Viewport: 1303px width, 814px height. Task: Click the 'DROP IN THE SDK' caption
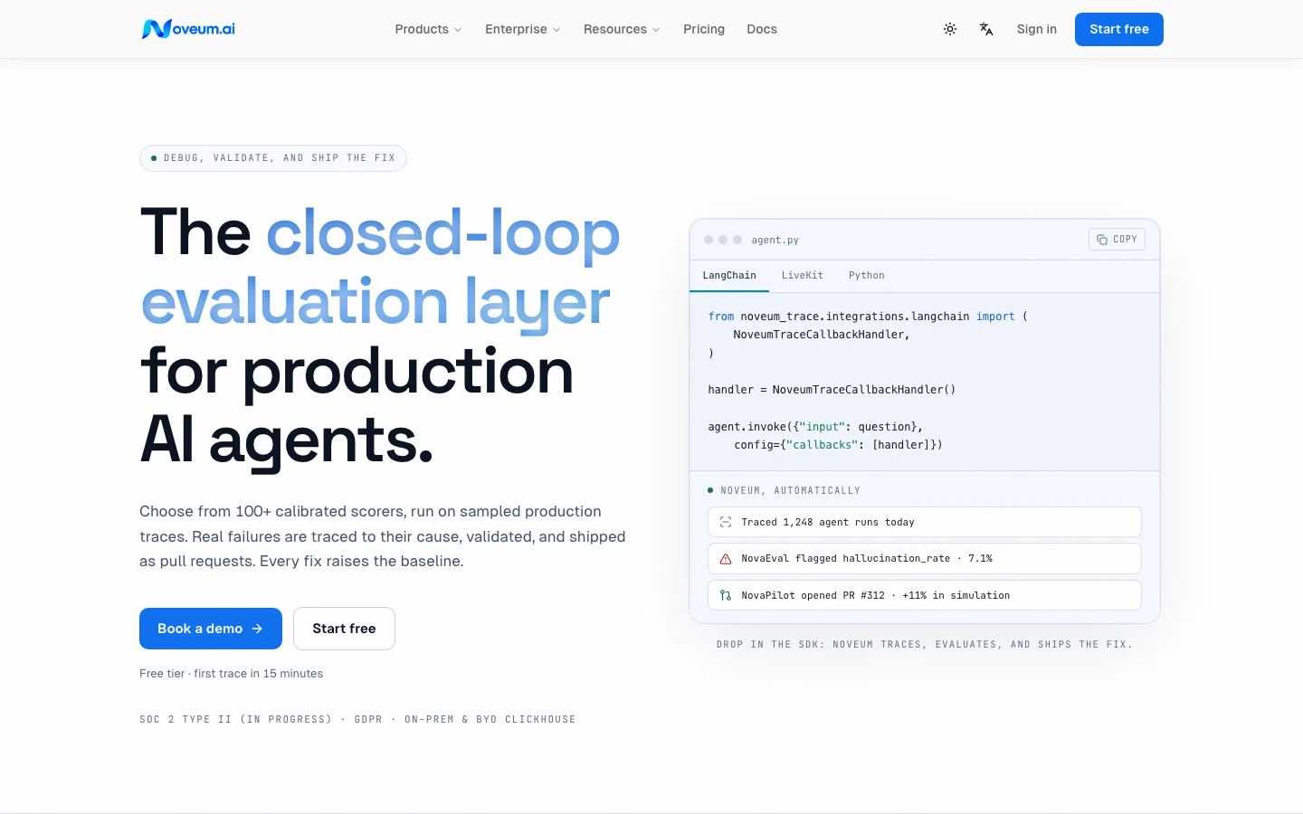pyautogui.click(x=925, y=645)
